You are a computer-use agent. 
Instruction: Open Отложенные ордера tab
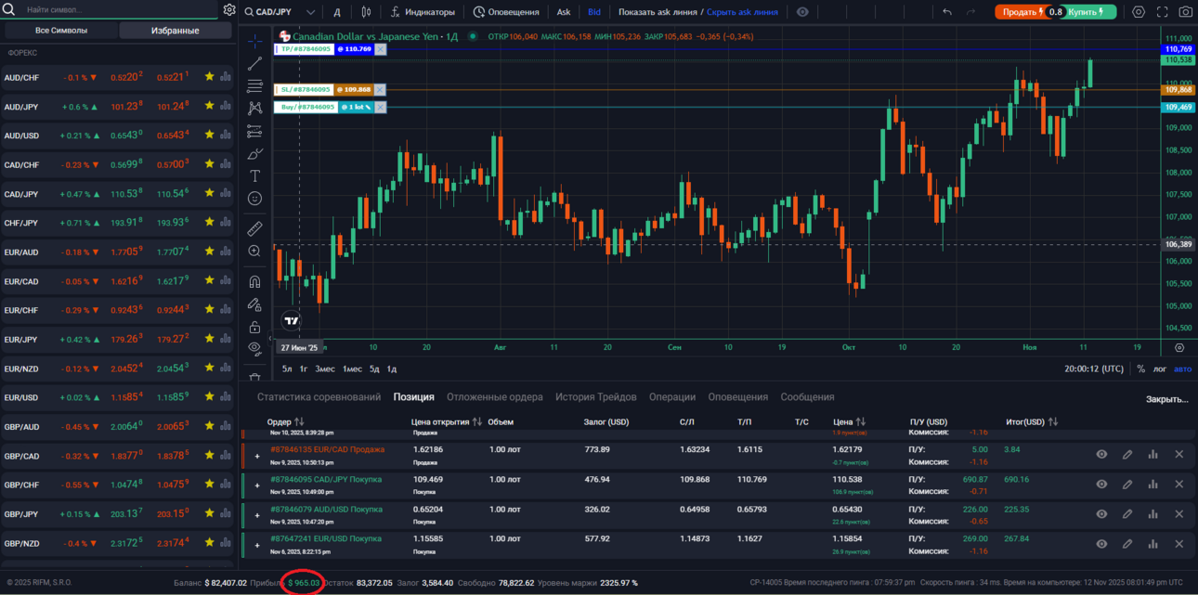[x=495, y=397]
